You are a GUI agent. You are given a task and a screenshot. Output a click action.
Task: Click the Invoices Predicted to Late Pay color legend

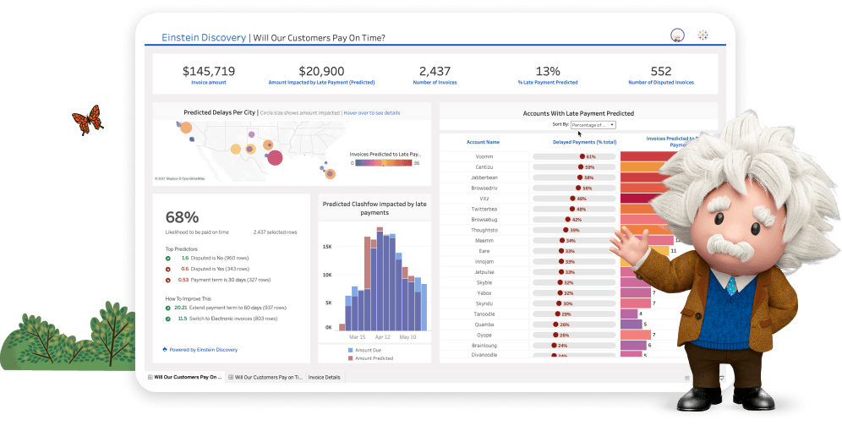(x=384, y=163)
